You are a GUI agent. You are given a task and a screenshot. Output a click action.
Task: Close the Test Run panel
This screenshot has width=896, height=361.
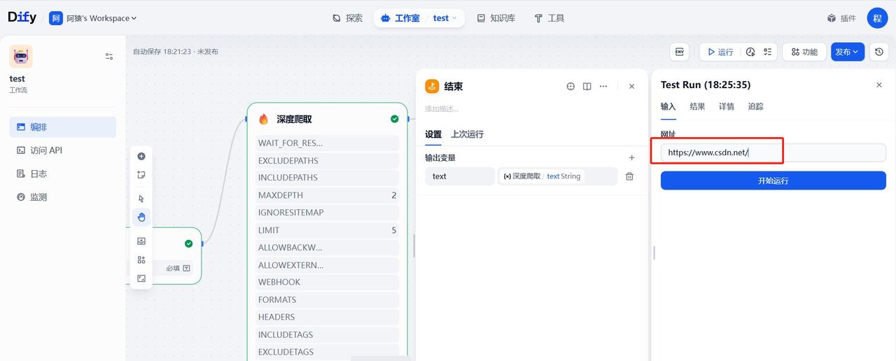pos(879,85)
